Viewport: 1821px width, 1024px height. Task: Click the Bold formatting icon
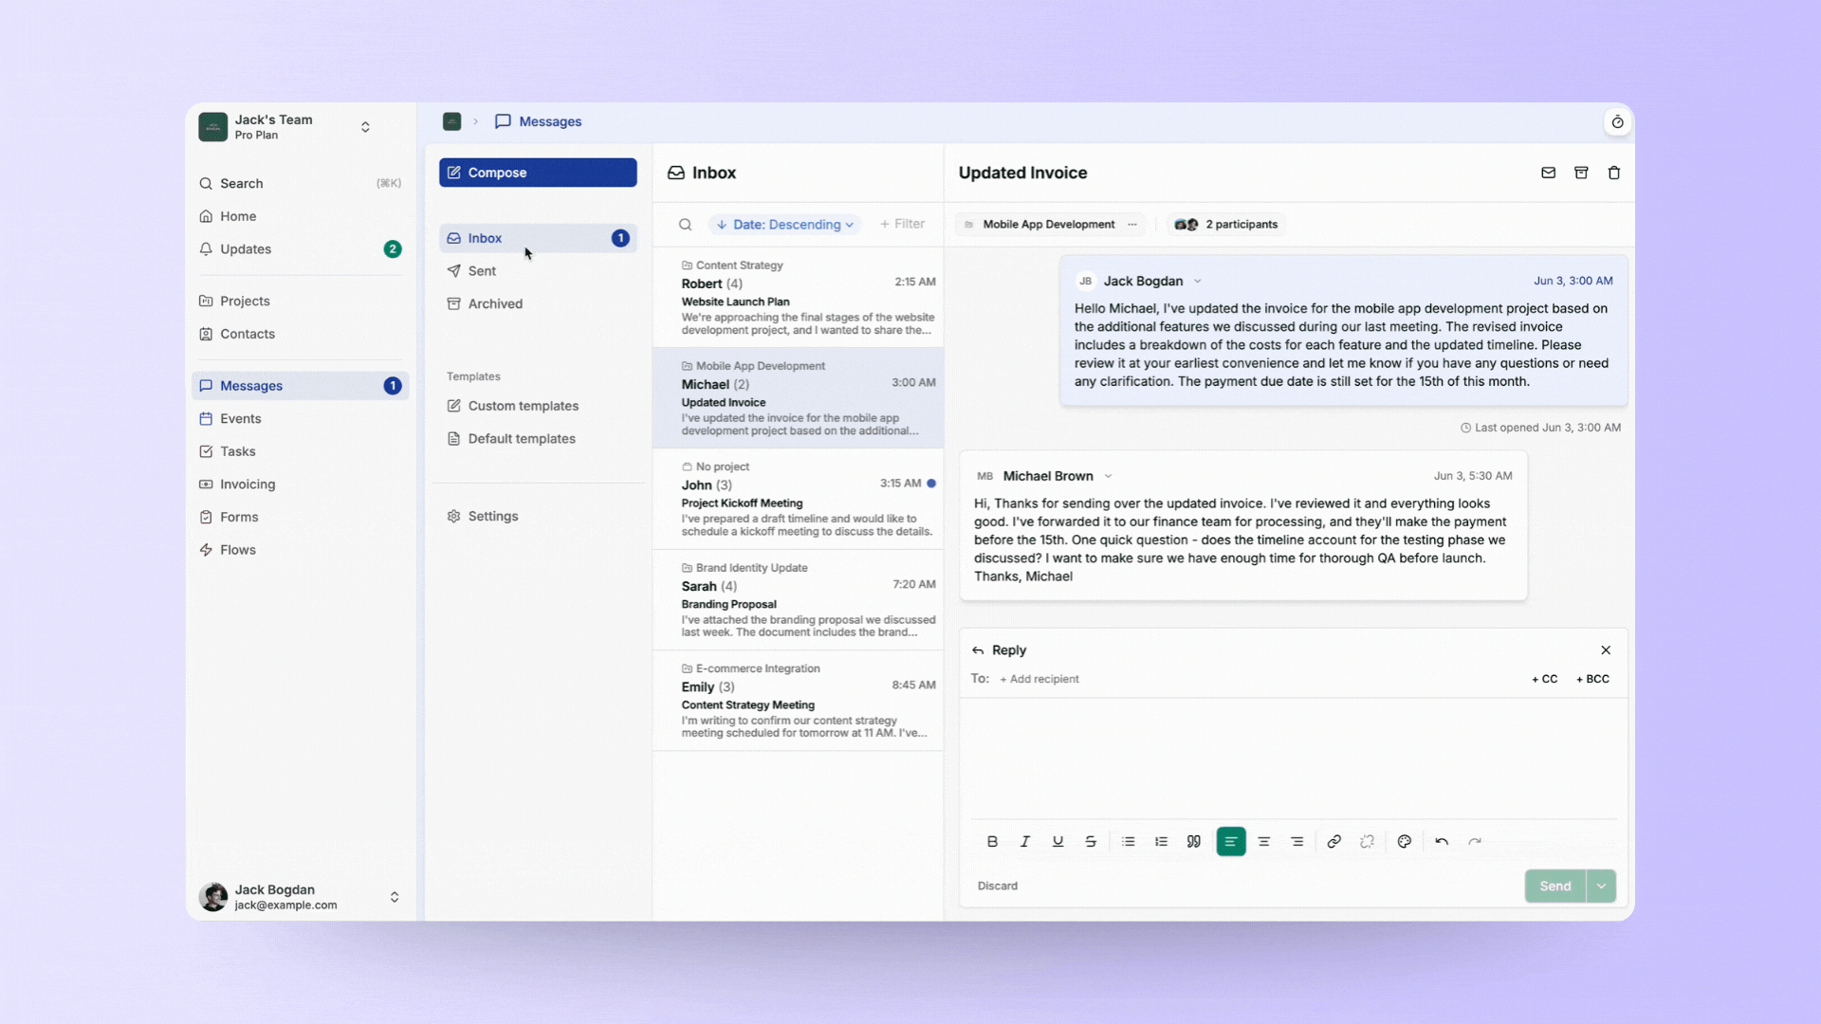992,841
